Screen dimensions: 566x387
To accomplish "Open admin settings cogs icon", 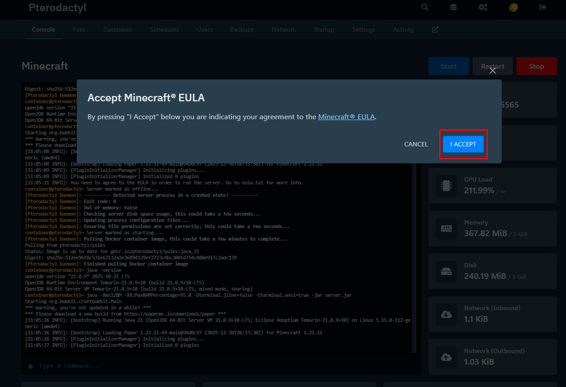I will (483, 7).
